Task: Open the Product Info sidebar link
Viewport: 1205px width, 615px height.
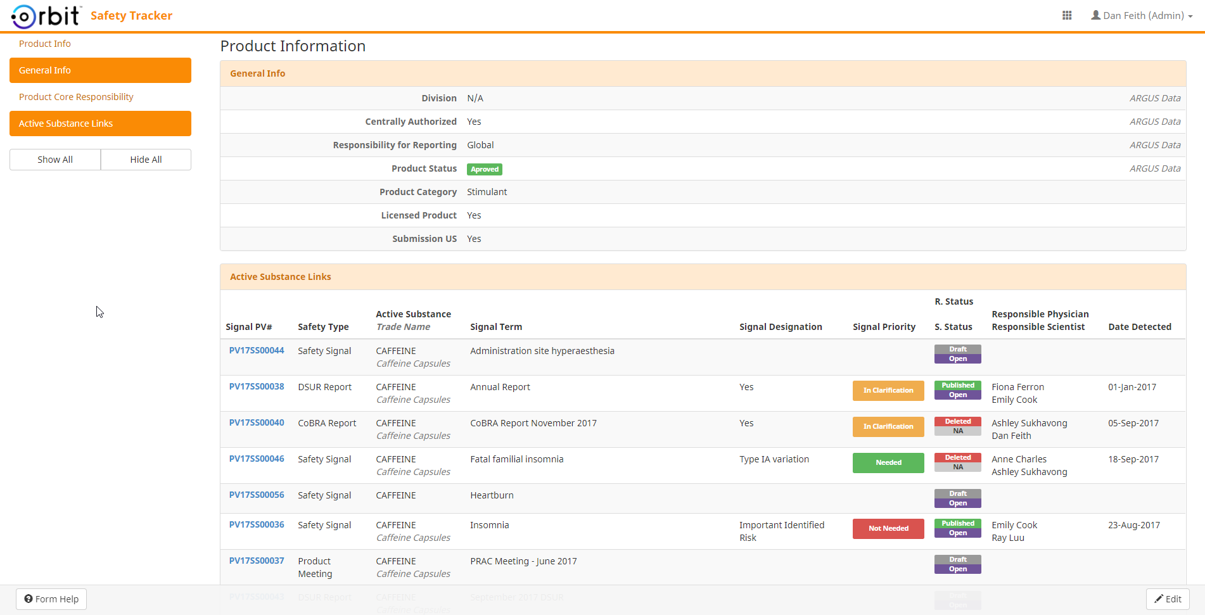Action: (x=45, y=44)
